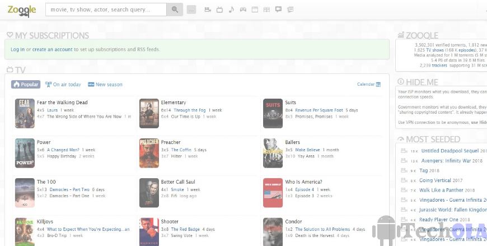
Task: Open Tag 2018 in Most Seeded
Action: [x=423, y=170]
